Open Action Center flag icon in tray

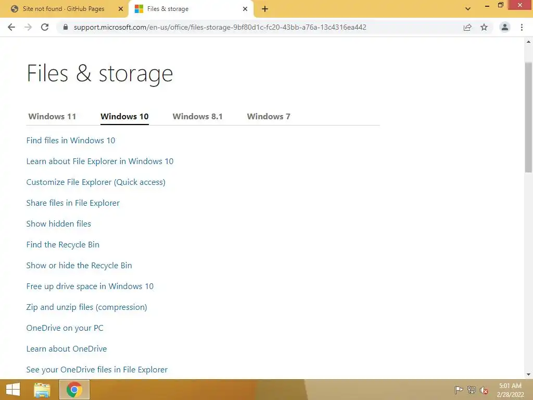click(x=459, y=390)
